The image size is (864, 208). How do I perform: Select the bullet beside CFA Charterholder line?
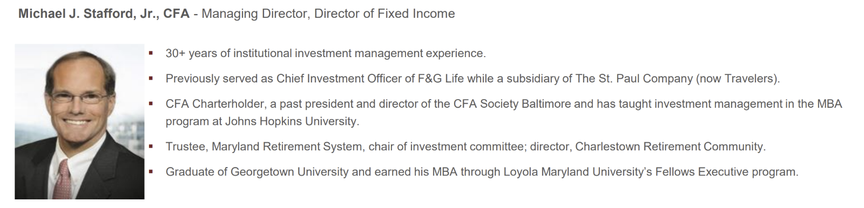(x=151, y=103)
